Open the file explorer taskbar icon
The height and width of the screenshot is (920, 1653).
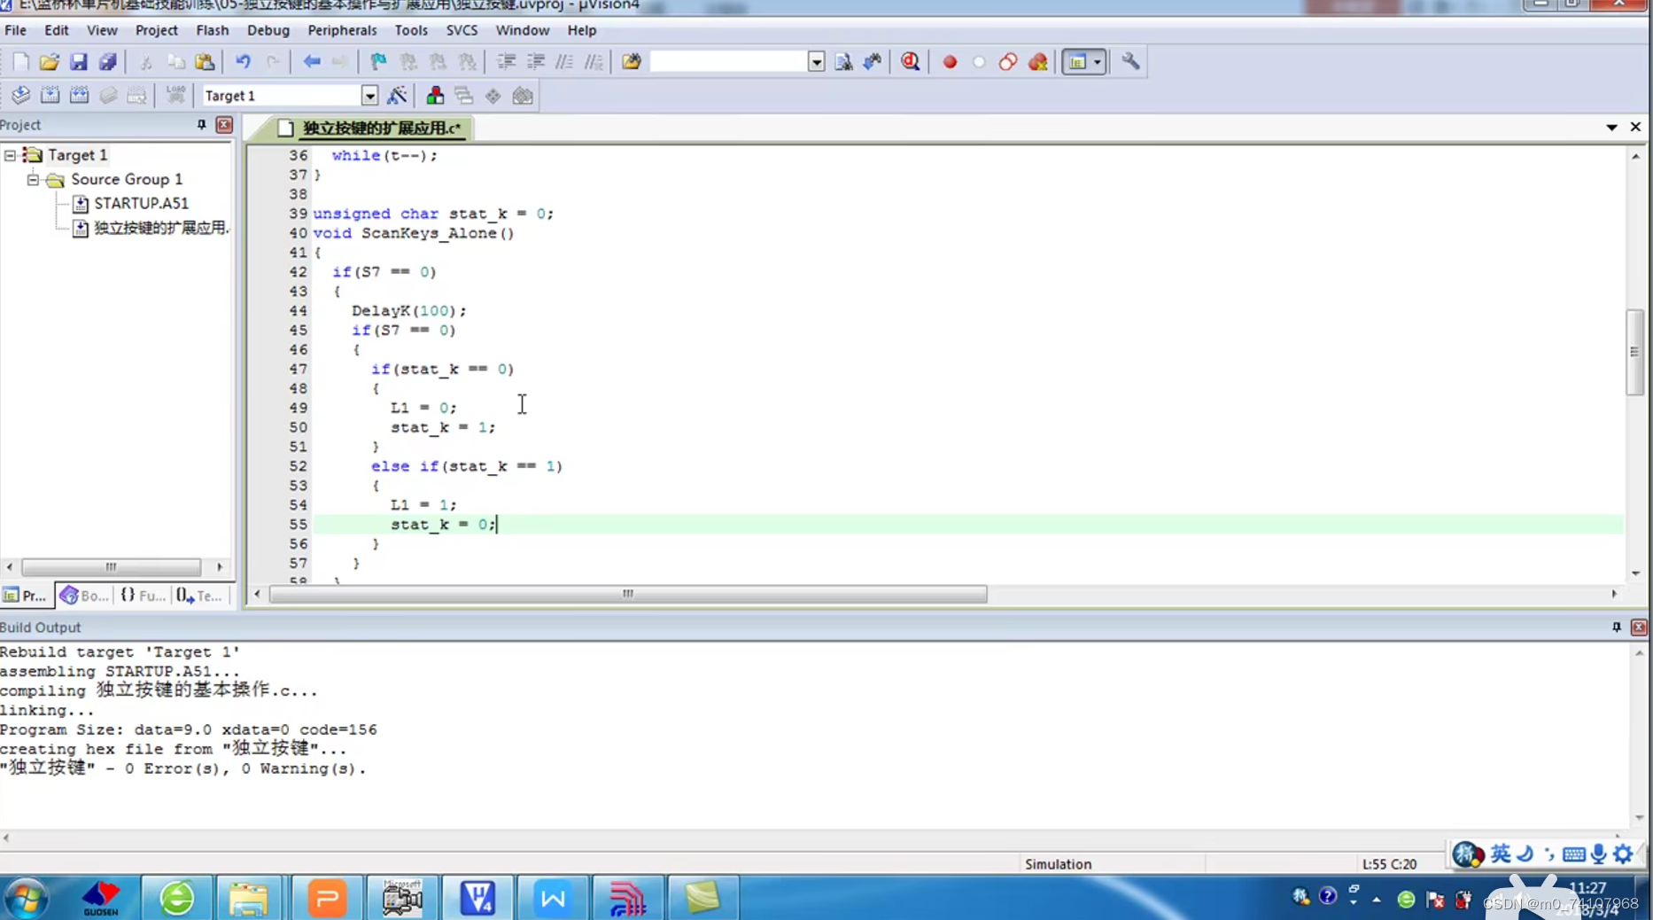point(248,899)
